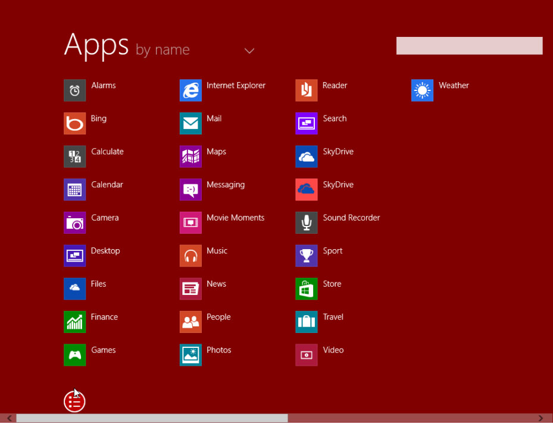The height and width of the screenshot is (424, 553).
Task: Expand the sort-order chevron beside 'by name'
Action: click(249, 51)
